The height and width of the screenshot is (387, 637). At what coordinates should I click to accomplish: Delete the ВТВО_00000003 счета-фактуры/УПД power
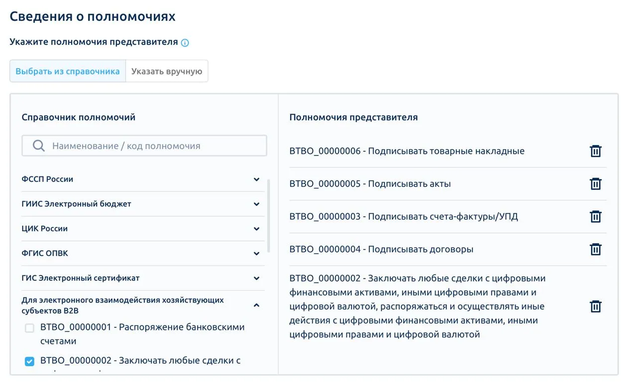click(595, 217)
